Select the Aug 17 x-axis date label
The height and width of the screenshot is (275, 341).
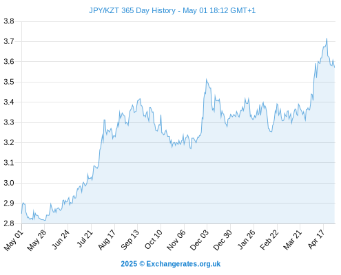click(107, 239)
